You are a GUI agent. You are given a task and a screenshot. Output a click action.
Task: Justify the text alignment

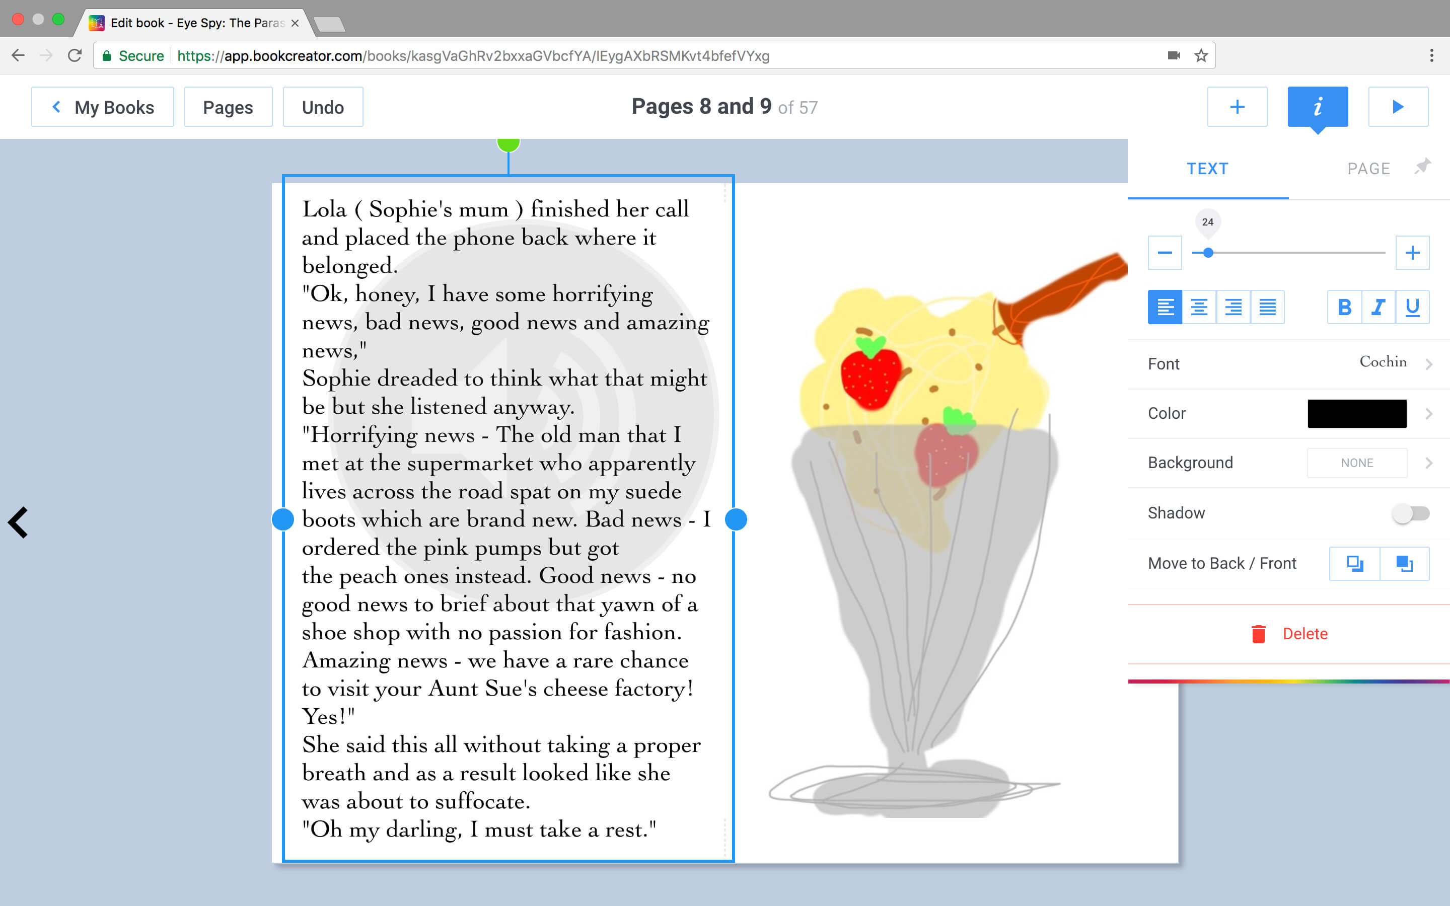click(1267, 307)
